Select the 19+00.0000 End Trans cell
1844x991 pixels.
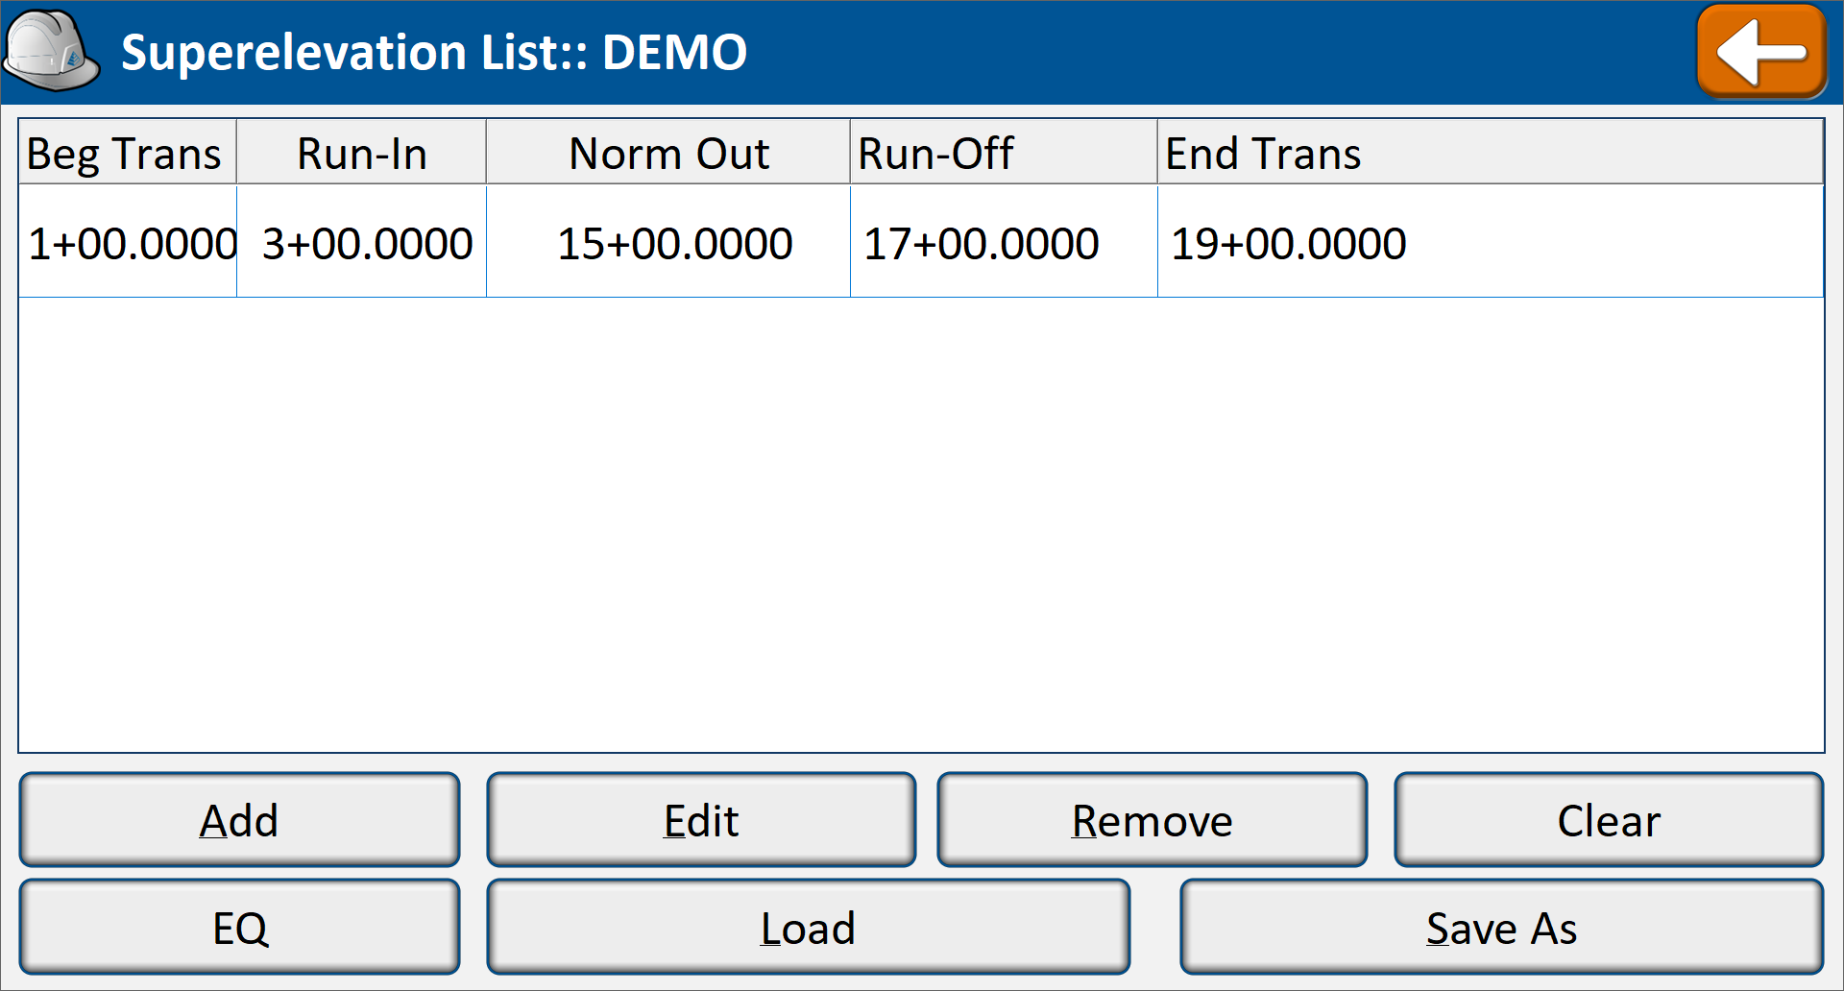coord(1491,242)
